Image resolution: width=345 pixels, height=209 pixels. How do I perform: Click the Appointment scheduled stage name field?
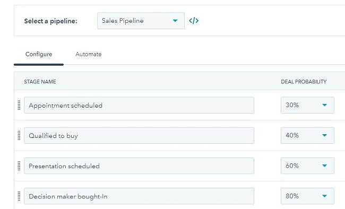click(139, 105)
